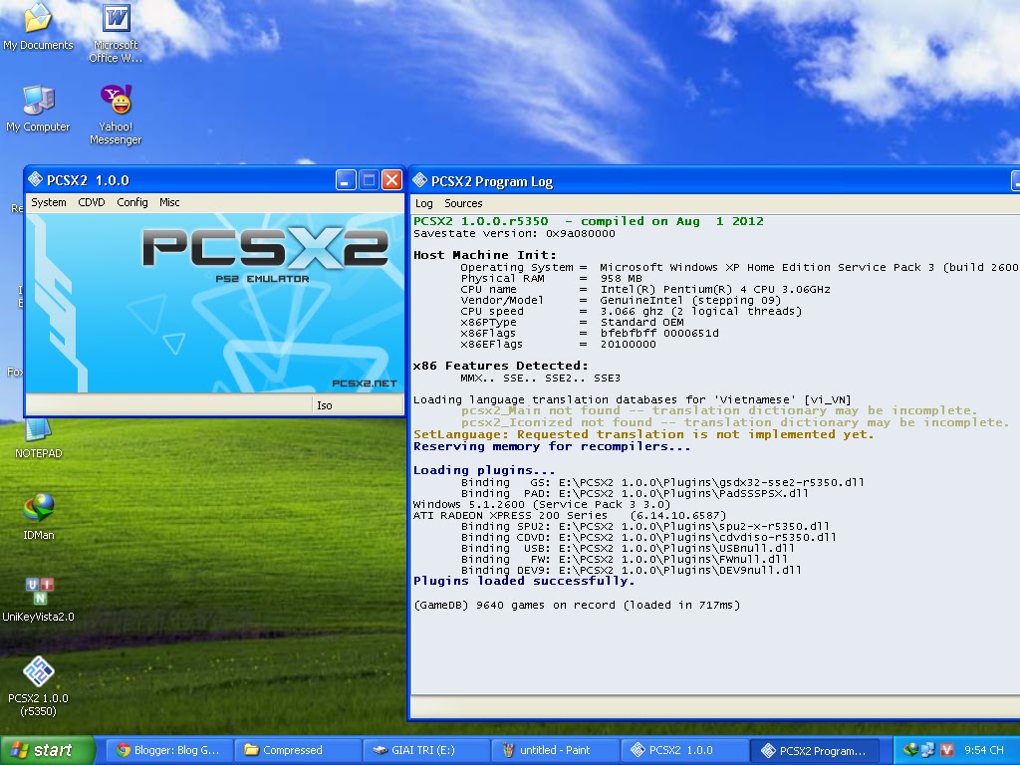Open UniKeyVista2.0 desktop shortcut
The height and width of the screenshot is (765, 1020).
[x=39, y=599]
